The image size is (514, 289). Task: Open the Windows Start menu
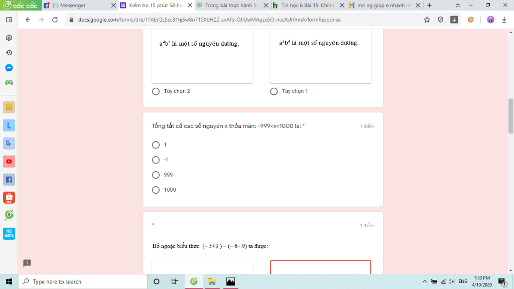9,281
